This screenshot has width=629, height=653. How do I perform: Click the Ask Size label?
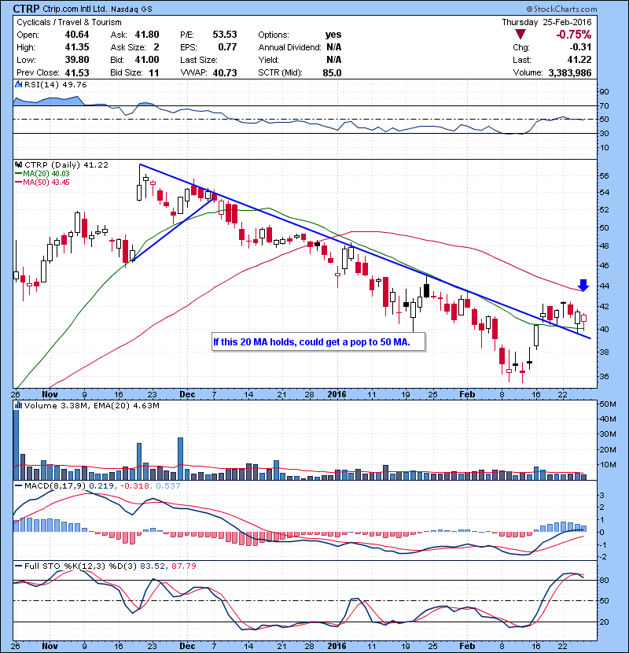[x=128, y=47]
